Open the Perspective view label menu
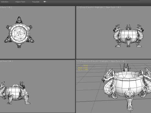Screen dimensions: 151x113 pyautogui.click(x=86, y=61)
